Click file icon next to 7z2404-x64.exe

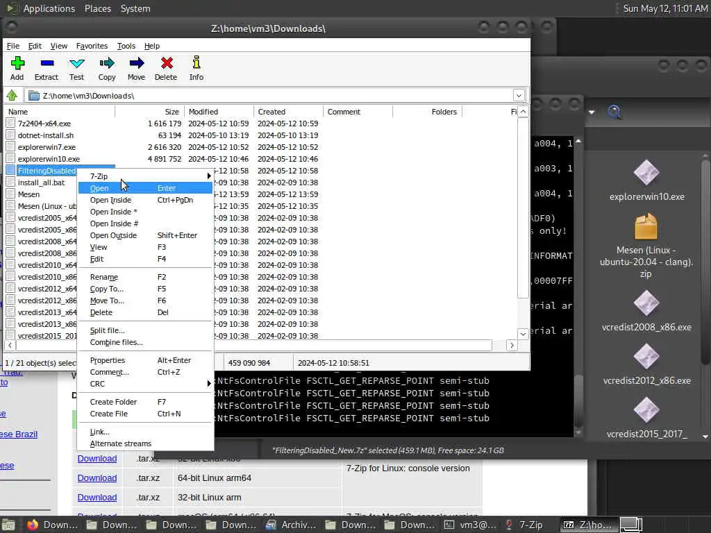10,124
